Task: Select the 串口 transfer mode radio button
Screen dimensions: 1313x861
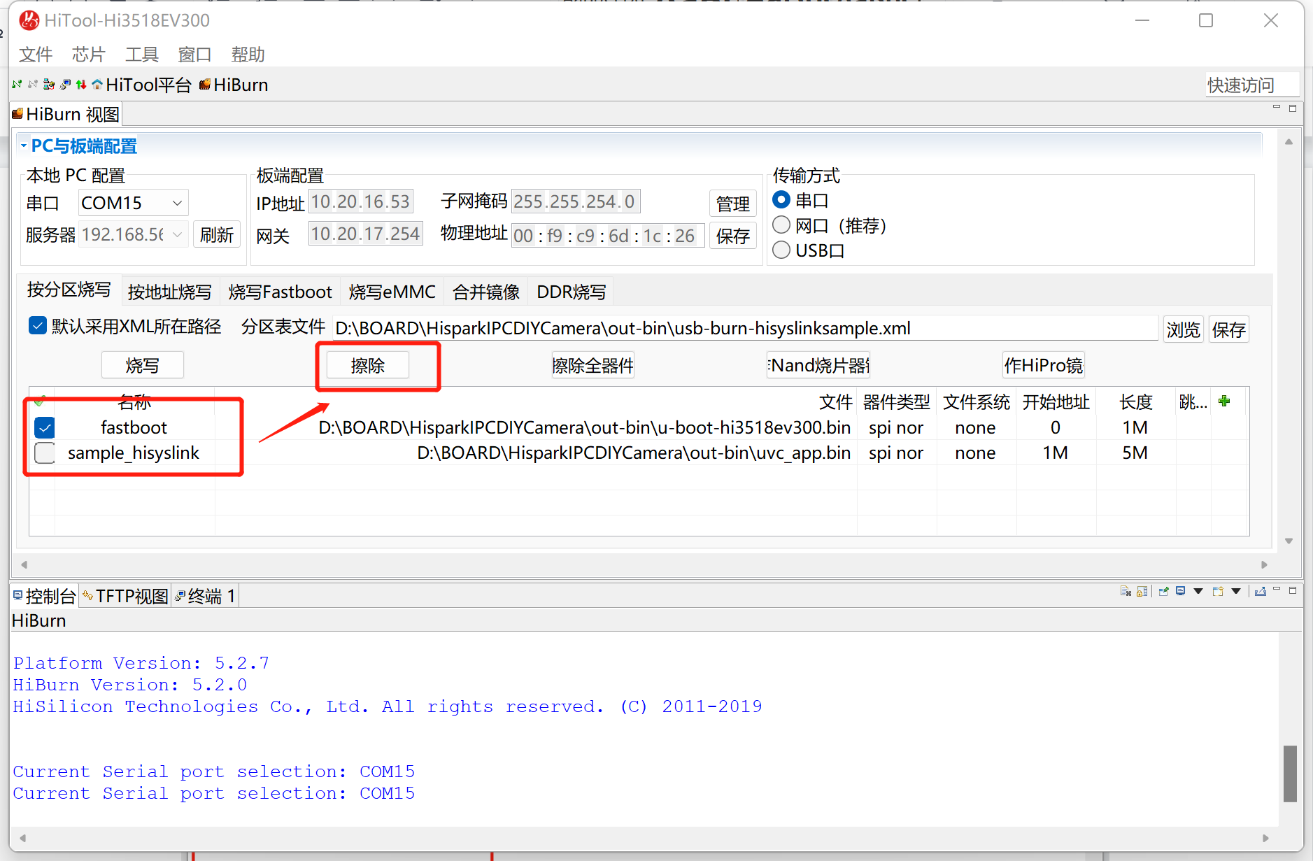Action: click(781, 200)
